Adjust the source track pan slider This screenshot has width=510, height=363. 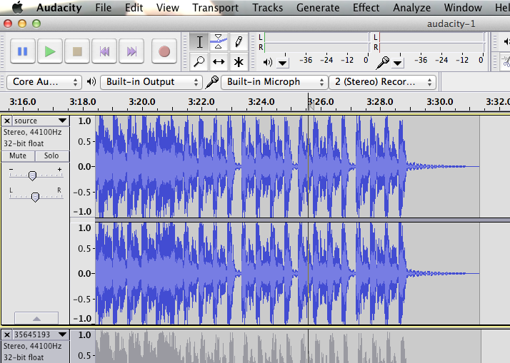[x=35, y=197]
